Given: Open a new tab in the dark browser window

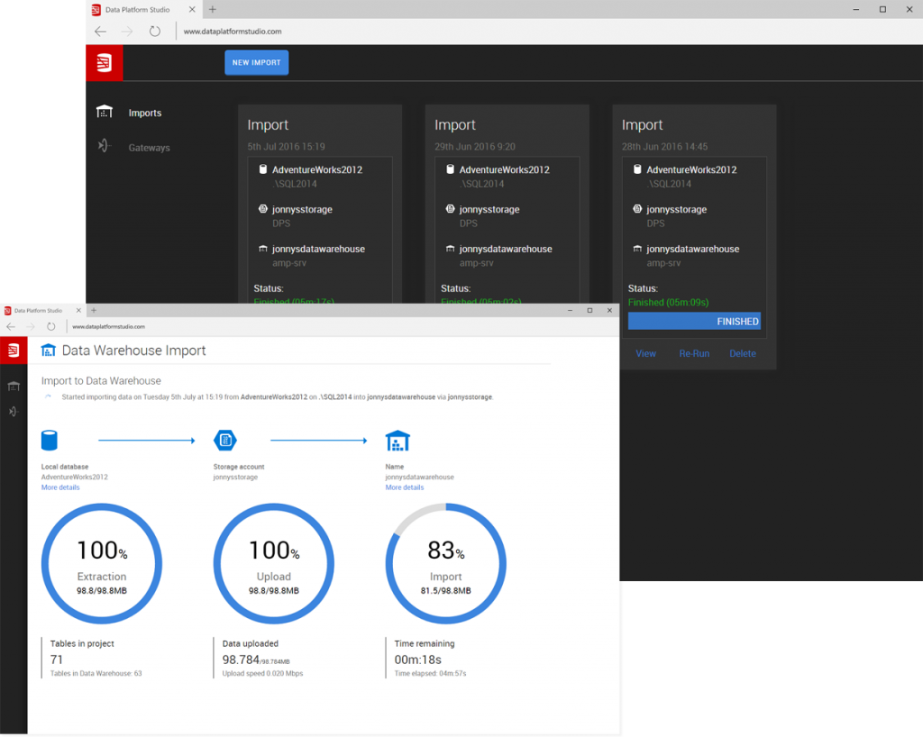Looking at the screenshot, I should click(x=213, y=10).
